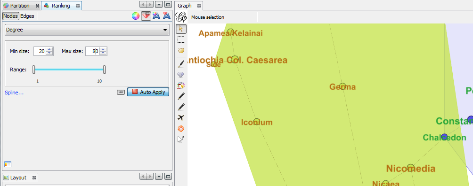473x186 pixels.
Task: Toggle the Nodes ranking button
Action: [10, 16]
